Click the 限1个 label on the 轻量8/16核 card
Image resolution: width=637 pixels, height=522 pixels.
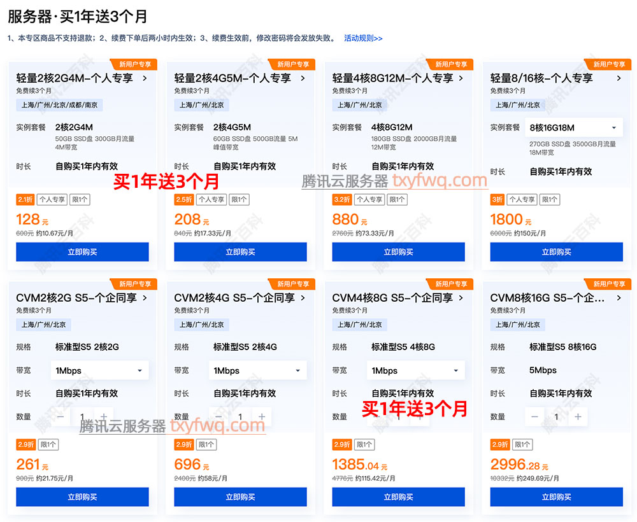548,199
